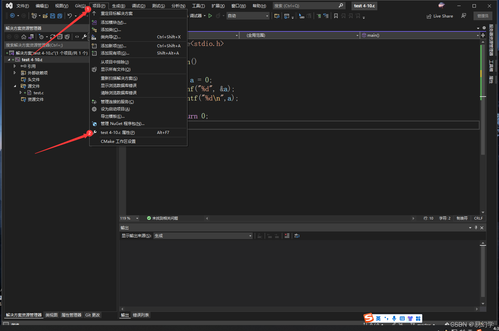Click the 管理员 button
The image size is (499, 331).
483,16
